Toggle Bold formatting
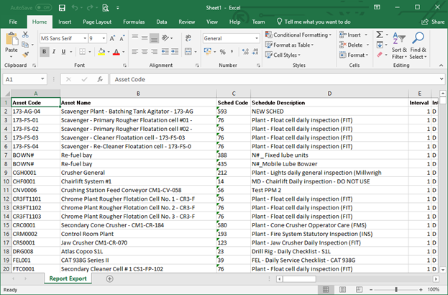 45,52
